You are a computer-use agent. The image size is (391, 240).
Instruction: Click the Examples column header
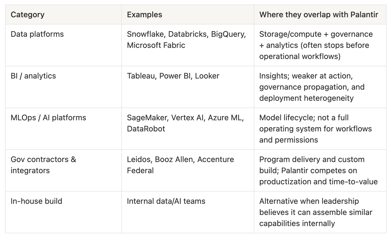pos(144,14)
